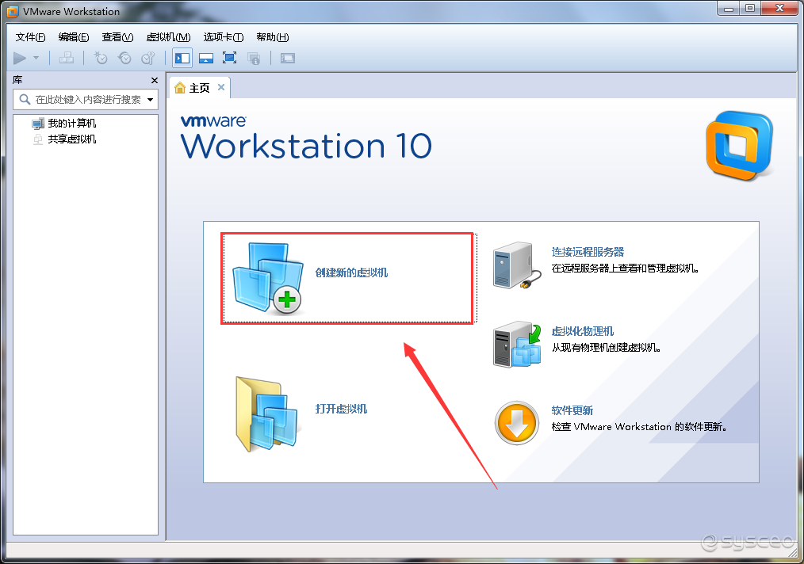Click 虚拟化物理机 link
The image size is (804, 564).
pyautogui.click(x=583, y=331)
